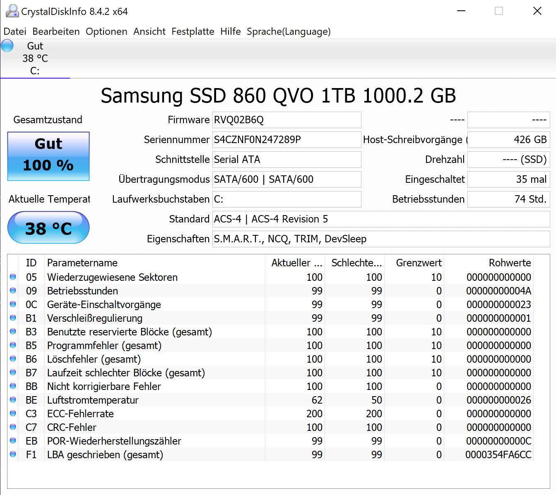Screen dimensions: 556x495
Task: Click the Schnittstelle field Serial ATA
Action: point(286,160)
